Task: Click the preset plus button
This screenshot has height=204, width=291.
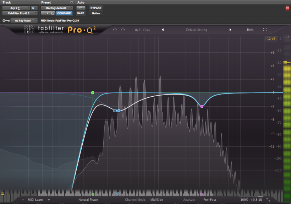Action: click(x=48, y=14)
